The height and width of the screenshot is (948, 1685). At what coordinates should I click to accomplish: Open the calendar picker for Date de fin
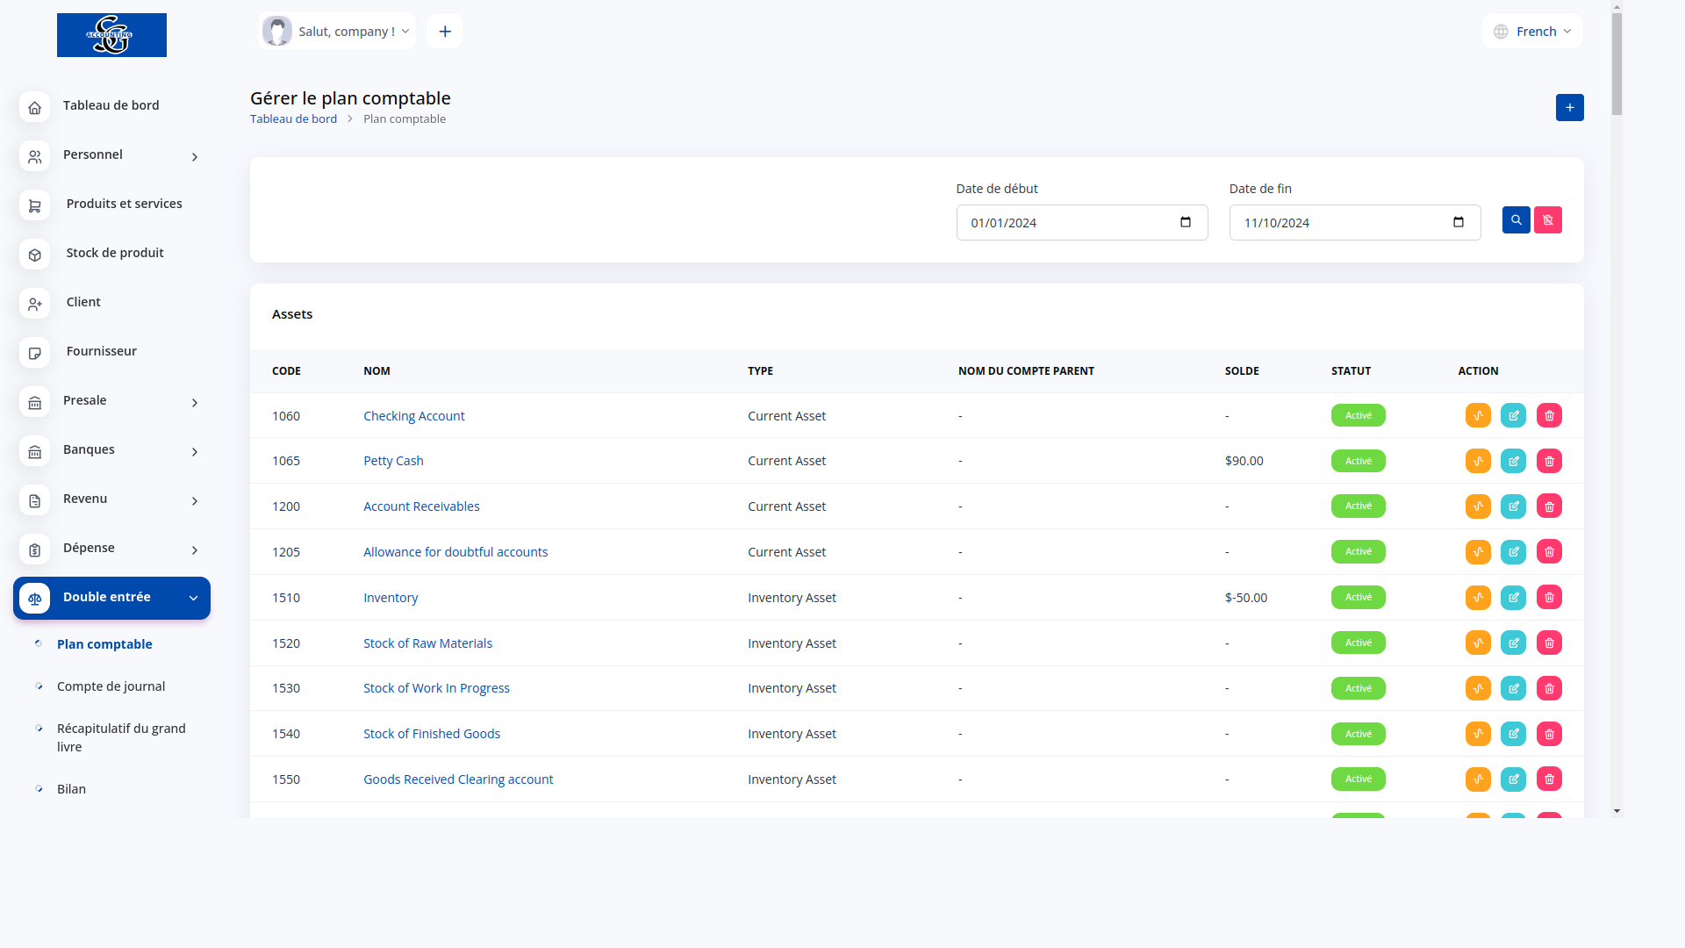(x=1459, y=222)
